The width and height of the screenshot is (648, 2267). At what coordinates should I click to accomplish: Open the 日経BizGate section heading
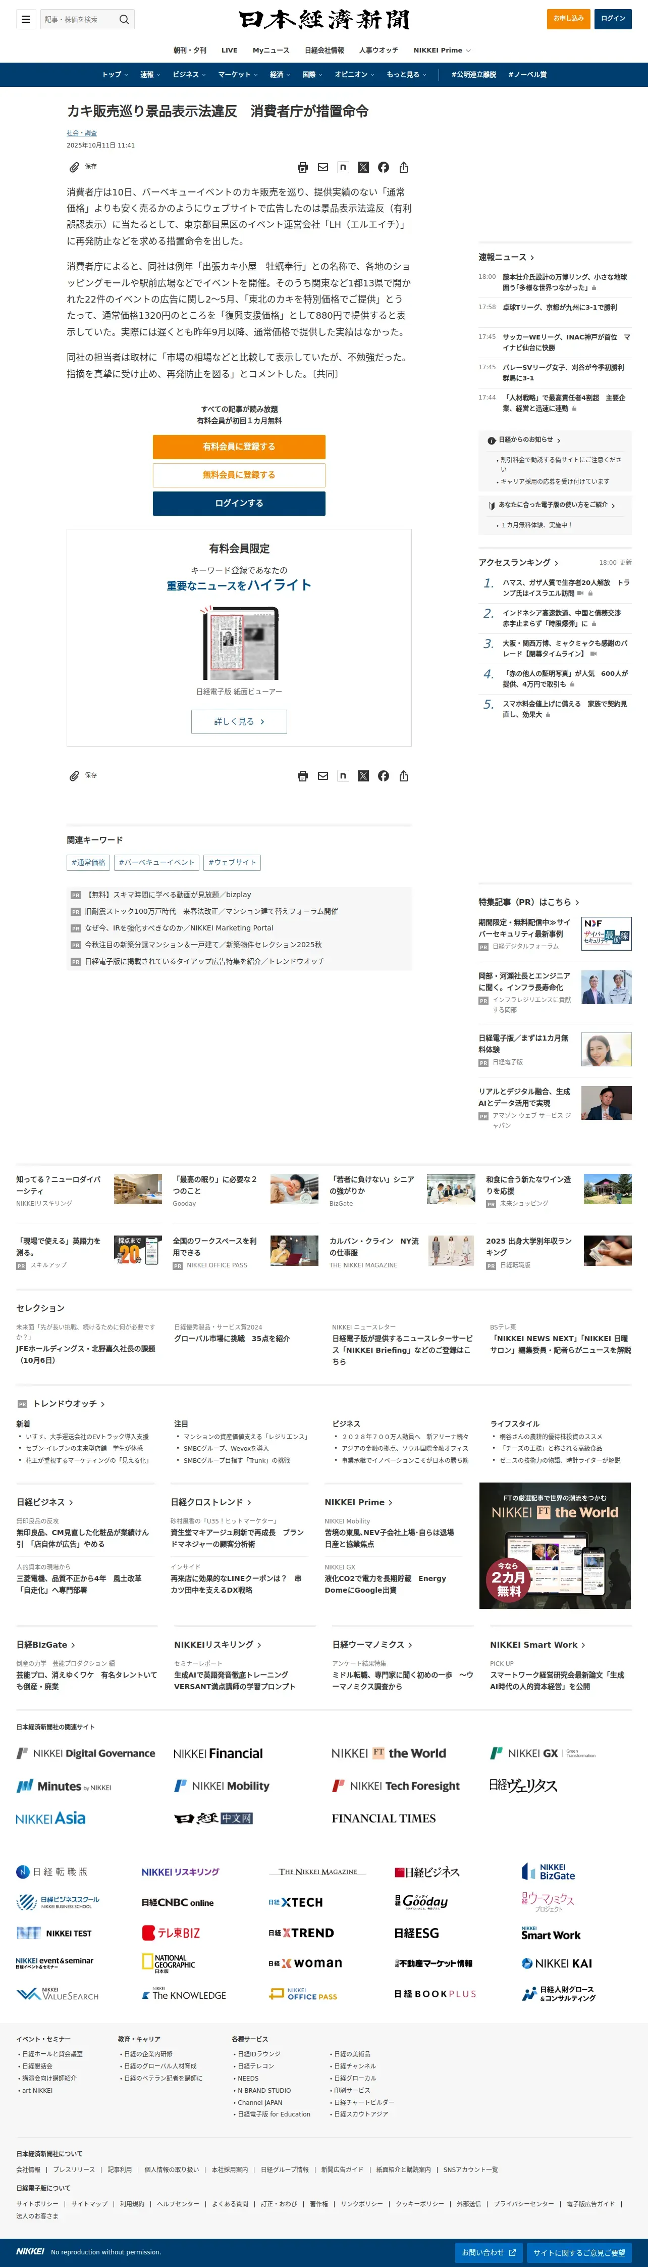tap(46, 1645)
